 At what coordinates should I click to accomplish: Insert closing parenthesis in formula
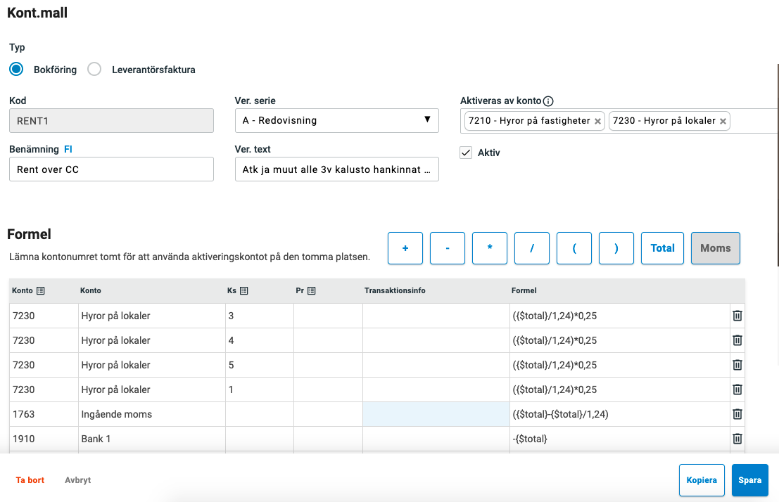tap(616, 248)
